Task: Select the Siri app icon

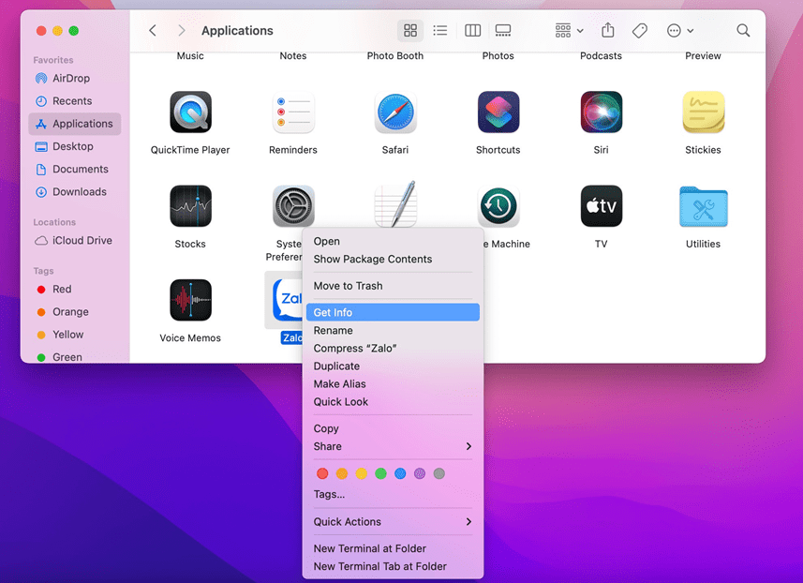Action: point(601,113)
